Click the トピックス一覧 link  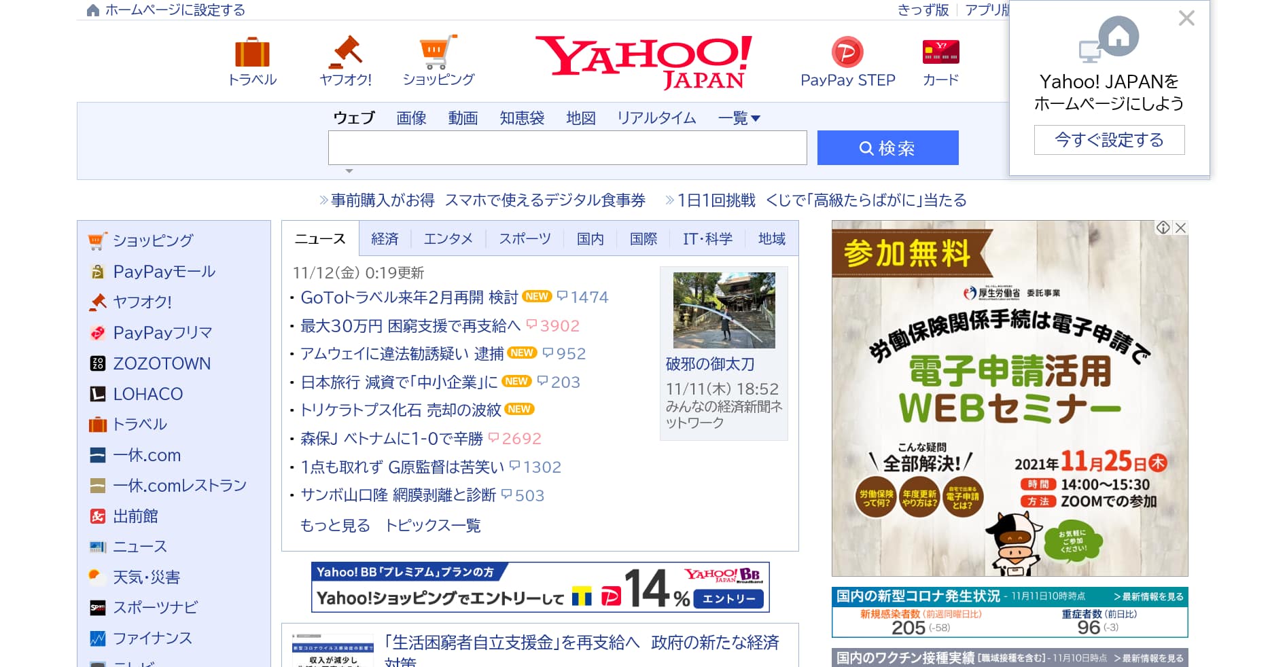433,526
